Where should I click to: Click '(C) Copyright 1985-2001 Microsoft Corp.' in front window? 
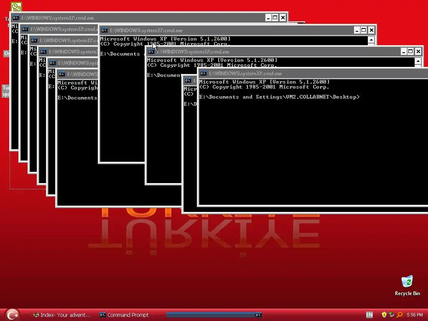coord(264,87)
